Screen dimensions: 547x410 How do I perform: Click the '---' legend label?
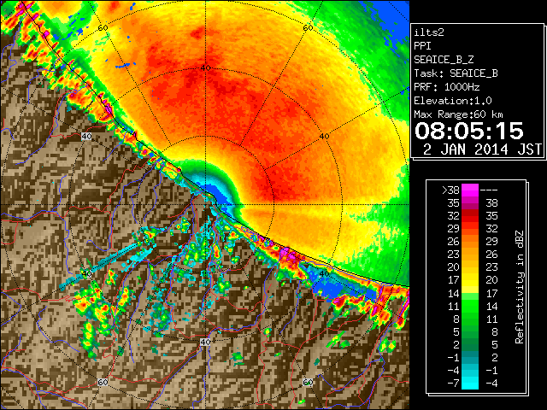489,190
